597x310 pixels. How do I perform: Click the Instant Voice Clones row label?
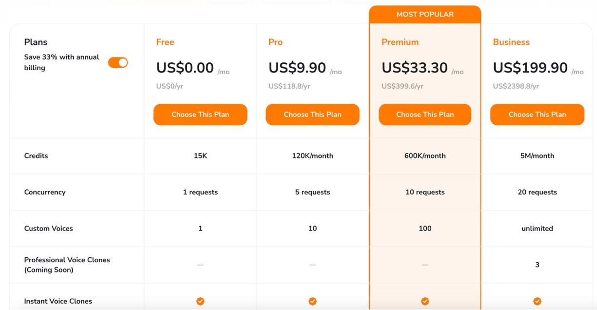coord(58,301)
